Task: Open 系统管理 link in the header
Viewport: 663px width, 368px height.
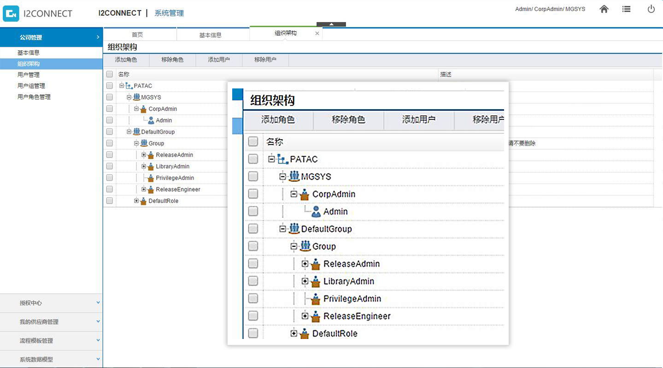Action: pos(169,13)
